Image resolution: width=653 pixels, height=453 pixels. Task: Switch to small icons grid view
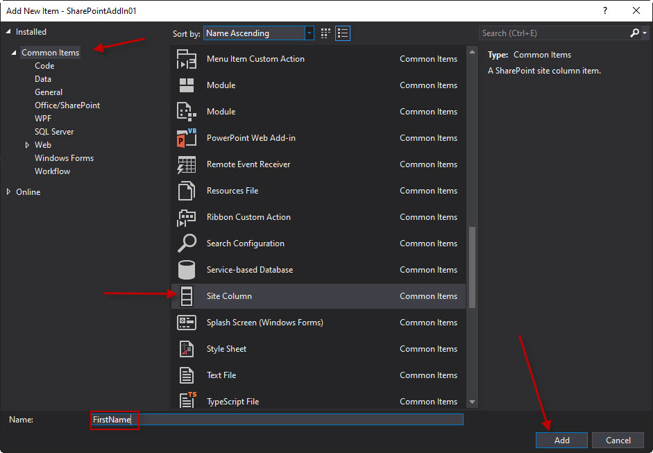325,33
